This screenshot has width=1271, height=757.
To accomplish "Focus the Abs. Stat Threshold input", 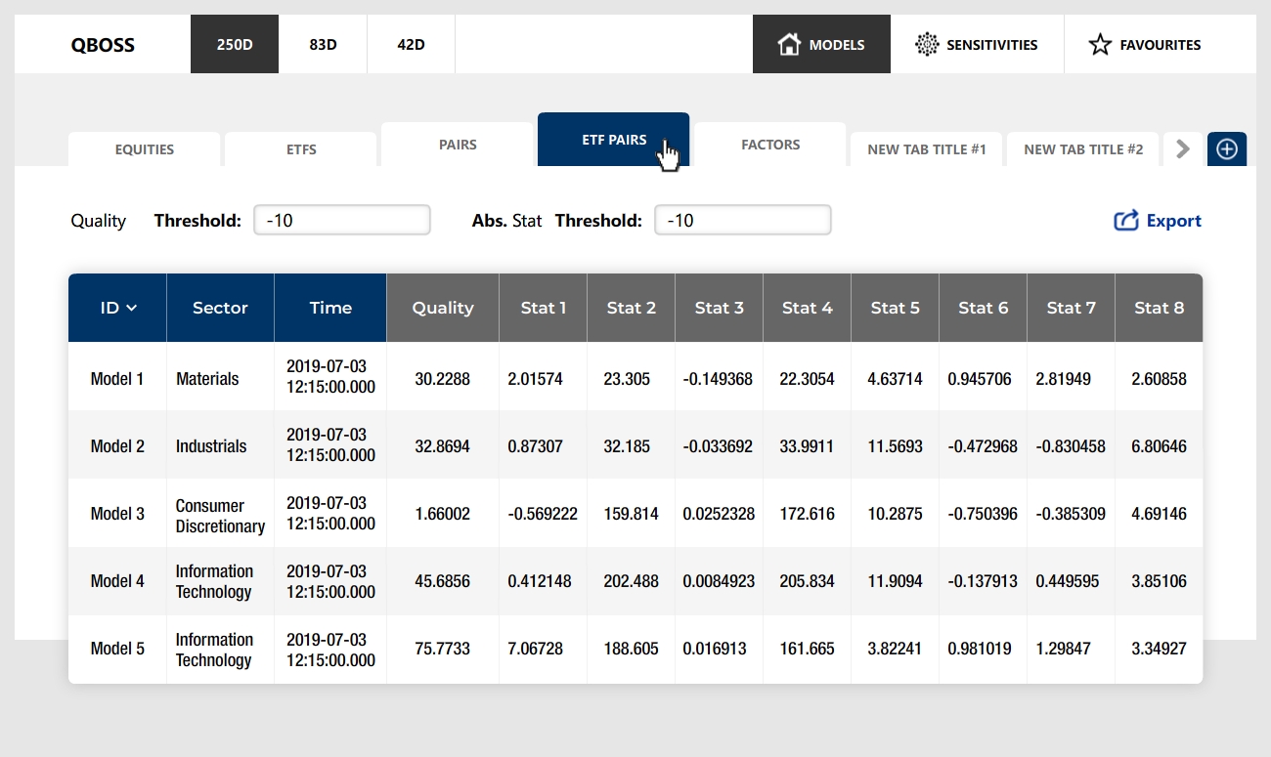I will point(743,220).
